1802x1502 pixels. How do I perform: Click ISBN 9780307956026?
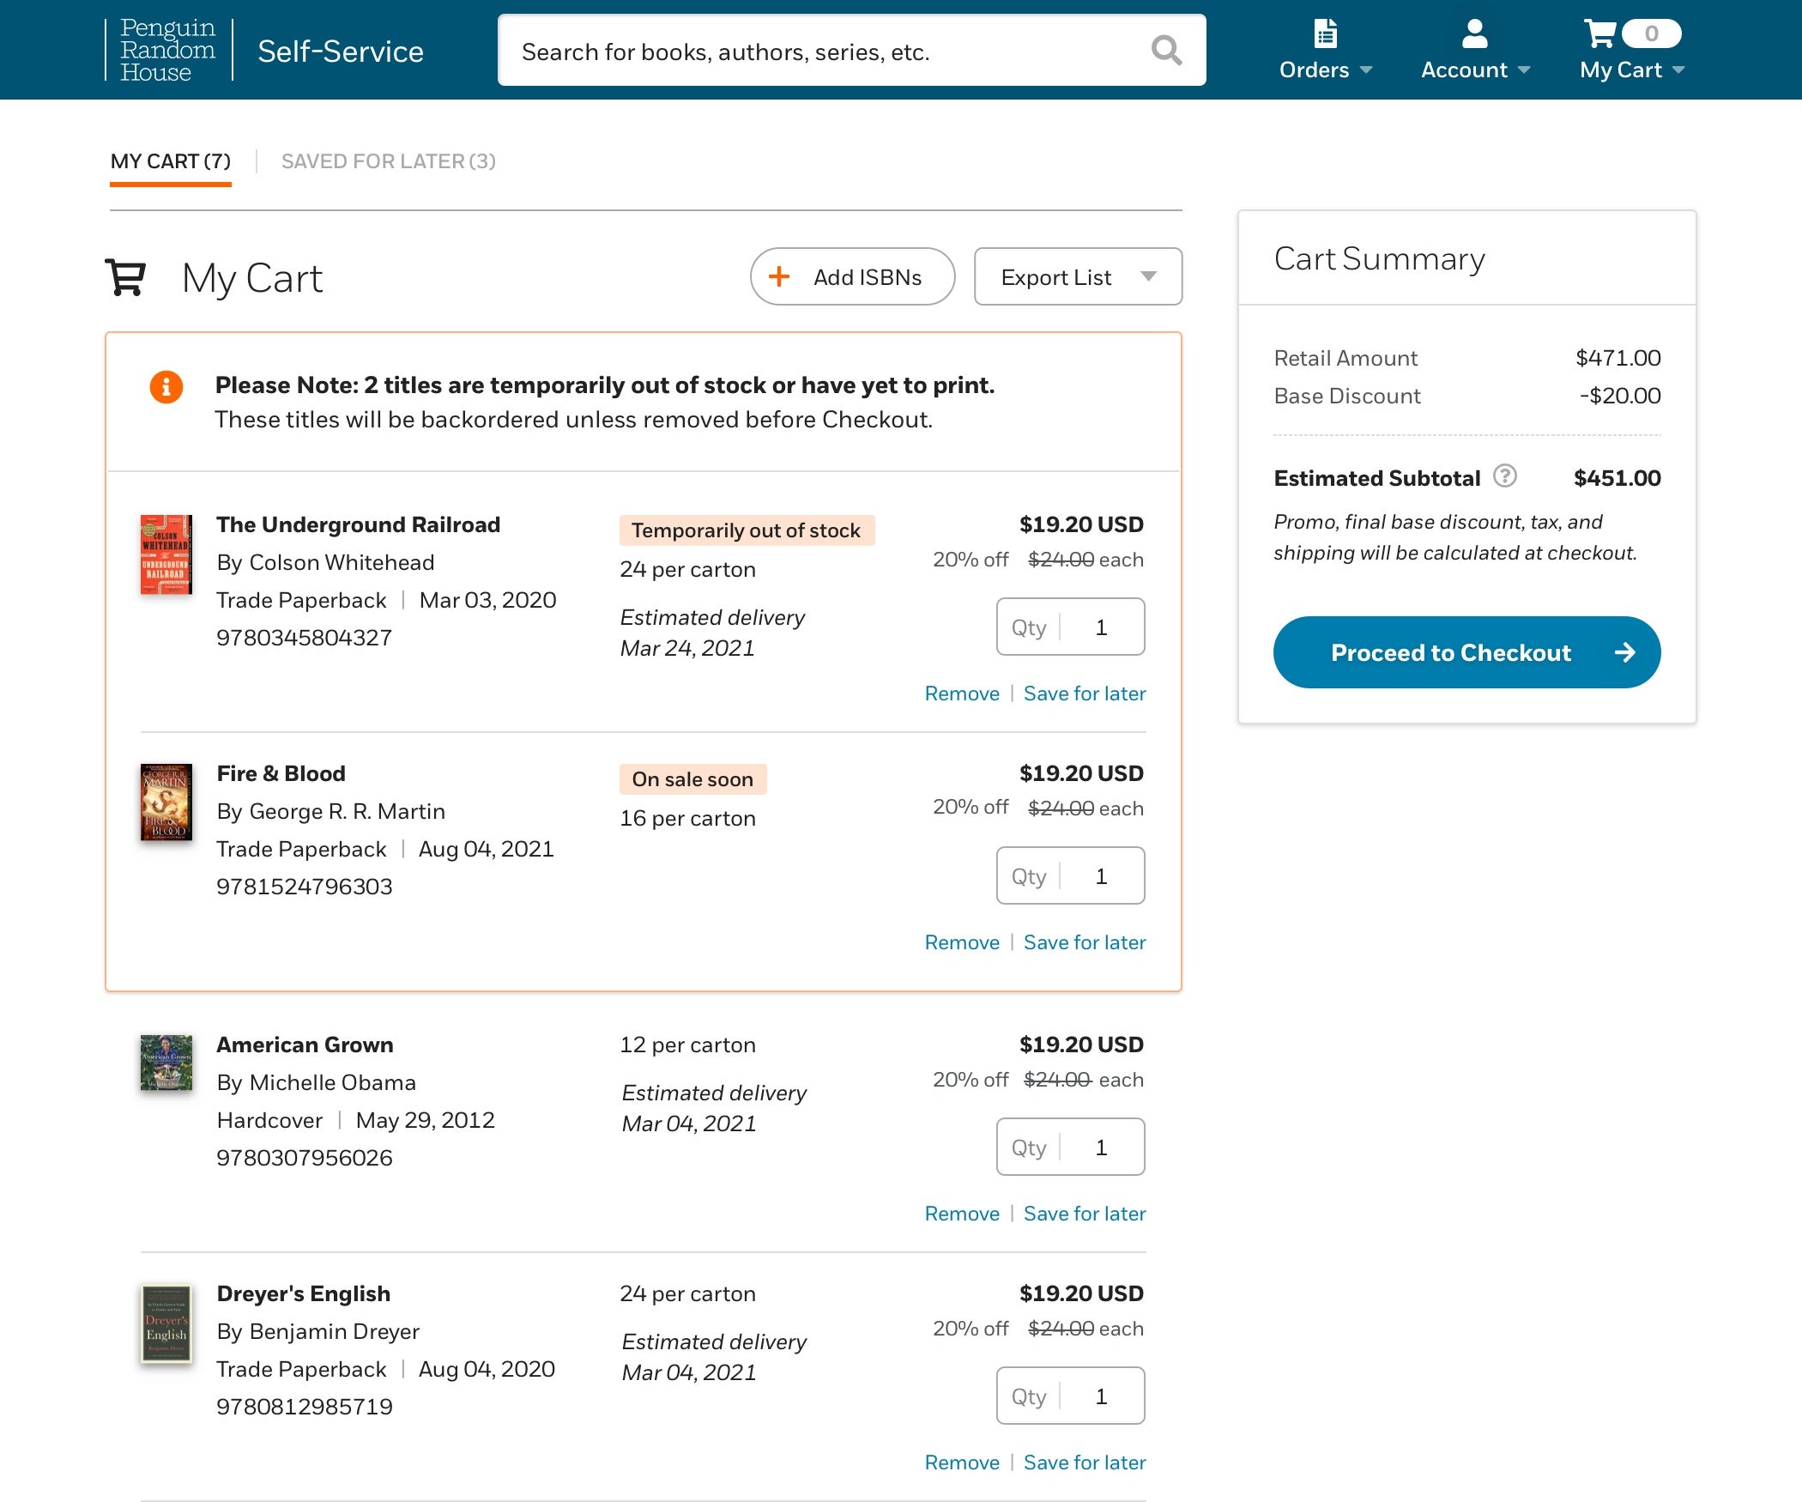304,1158
